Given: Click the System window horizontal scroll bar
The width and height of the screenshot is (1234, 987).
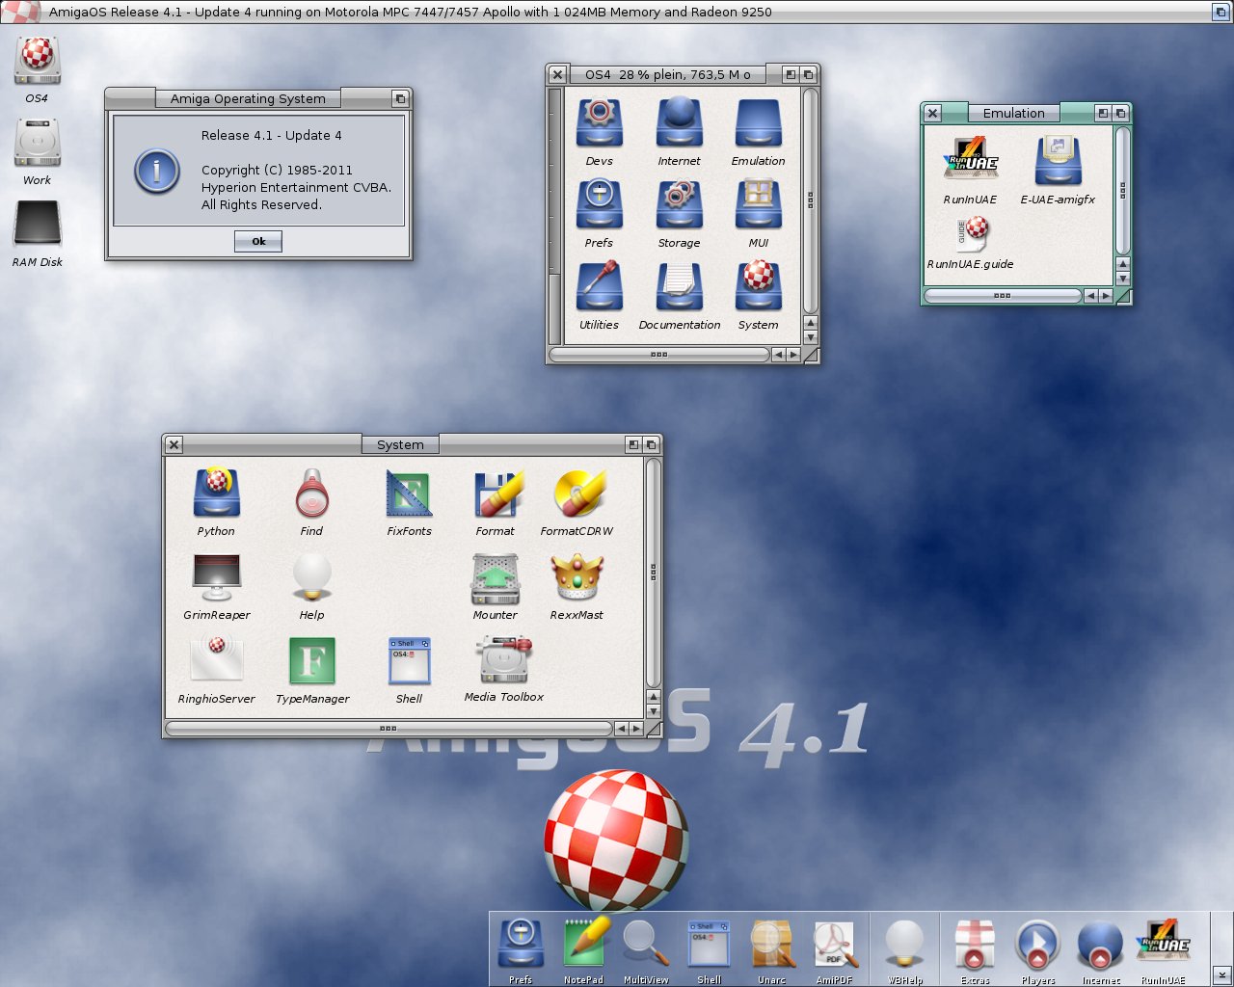Looking at the screenshot, I should click(389, 729).
